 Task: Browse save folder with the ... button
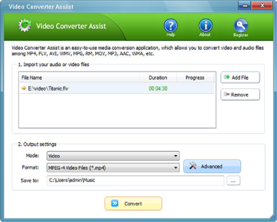(x=233, y=181)
